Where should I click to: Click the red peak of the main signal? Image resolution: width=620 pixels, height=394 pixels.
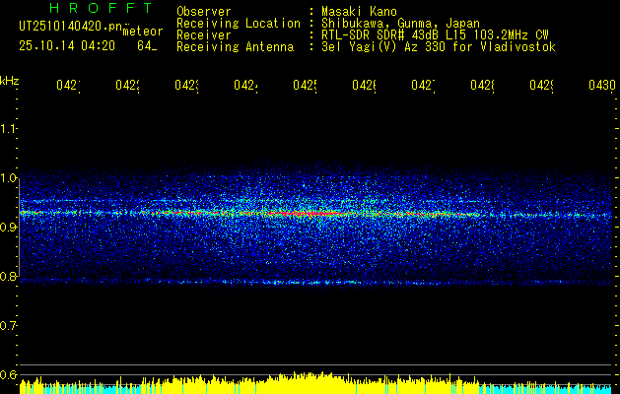309,214
